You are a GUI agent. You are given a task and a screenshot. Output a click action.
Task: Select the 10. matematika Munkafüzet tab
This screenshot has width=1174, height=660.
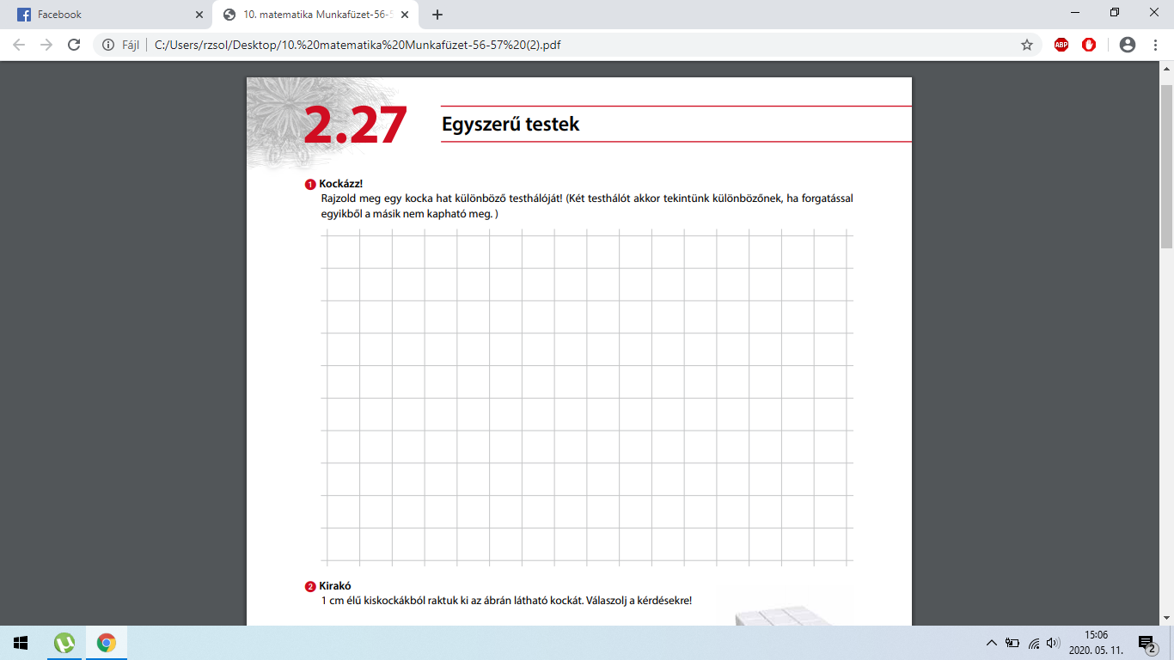[309, 15]
